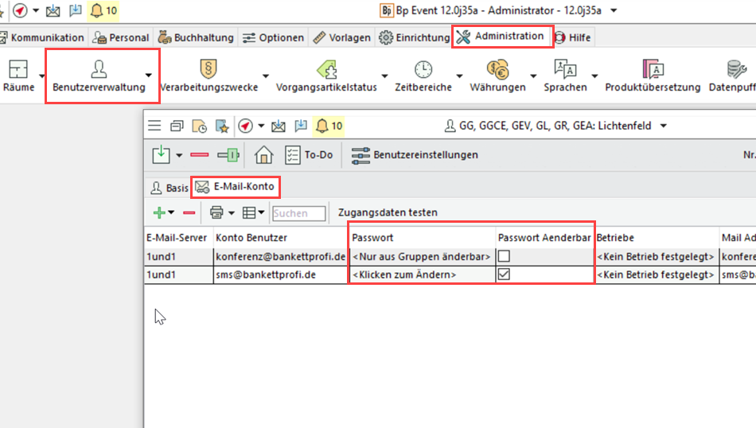Switch to the Basis tab
Screen dimensions: 756x428
[170, 188]
